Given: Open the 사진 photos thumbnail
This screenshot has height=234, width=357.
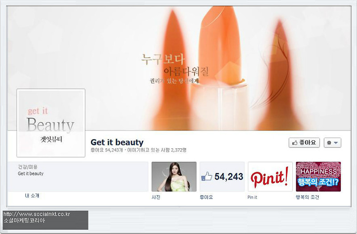Looking at the screenshot, I should [174, 177].
